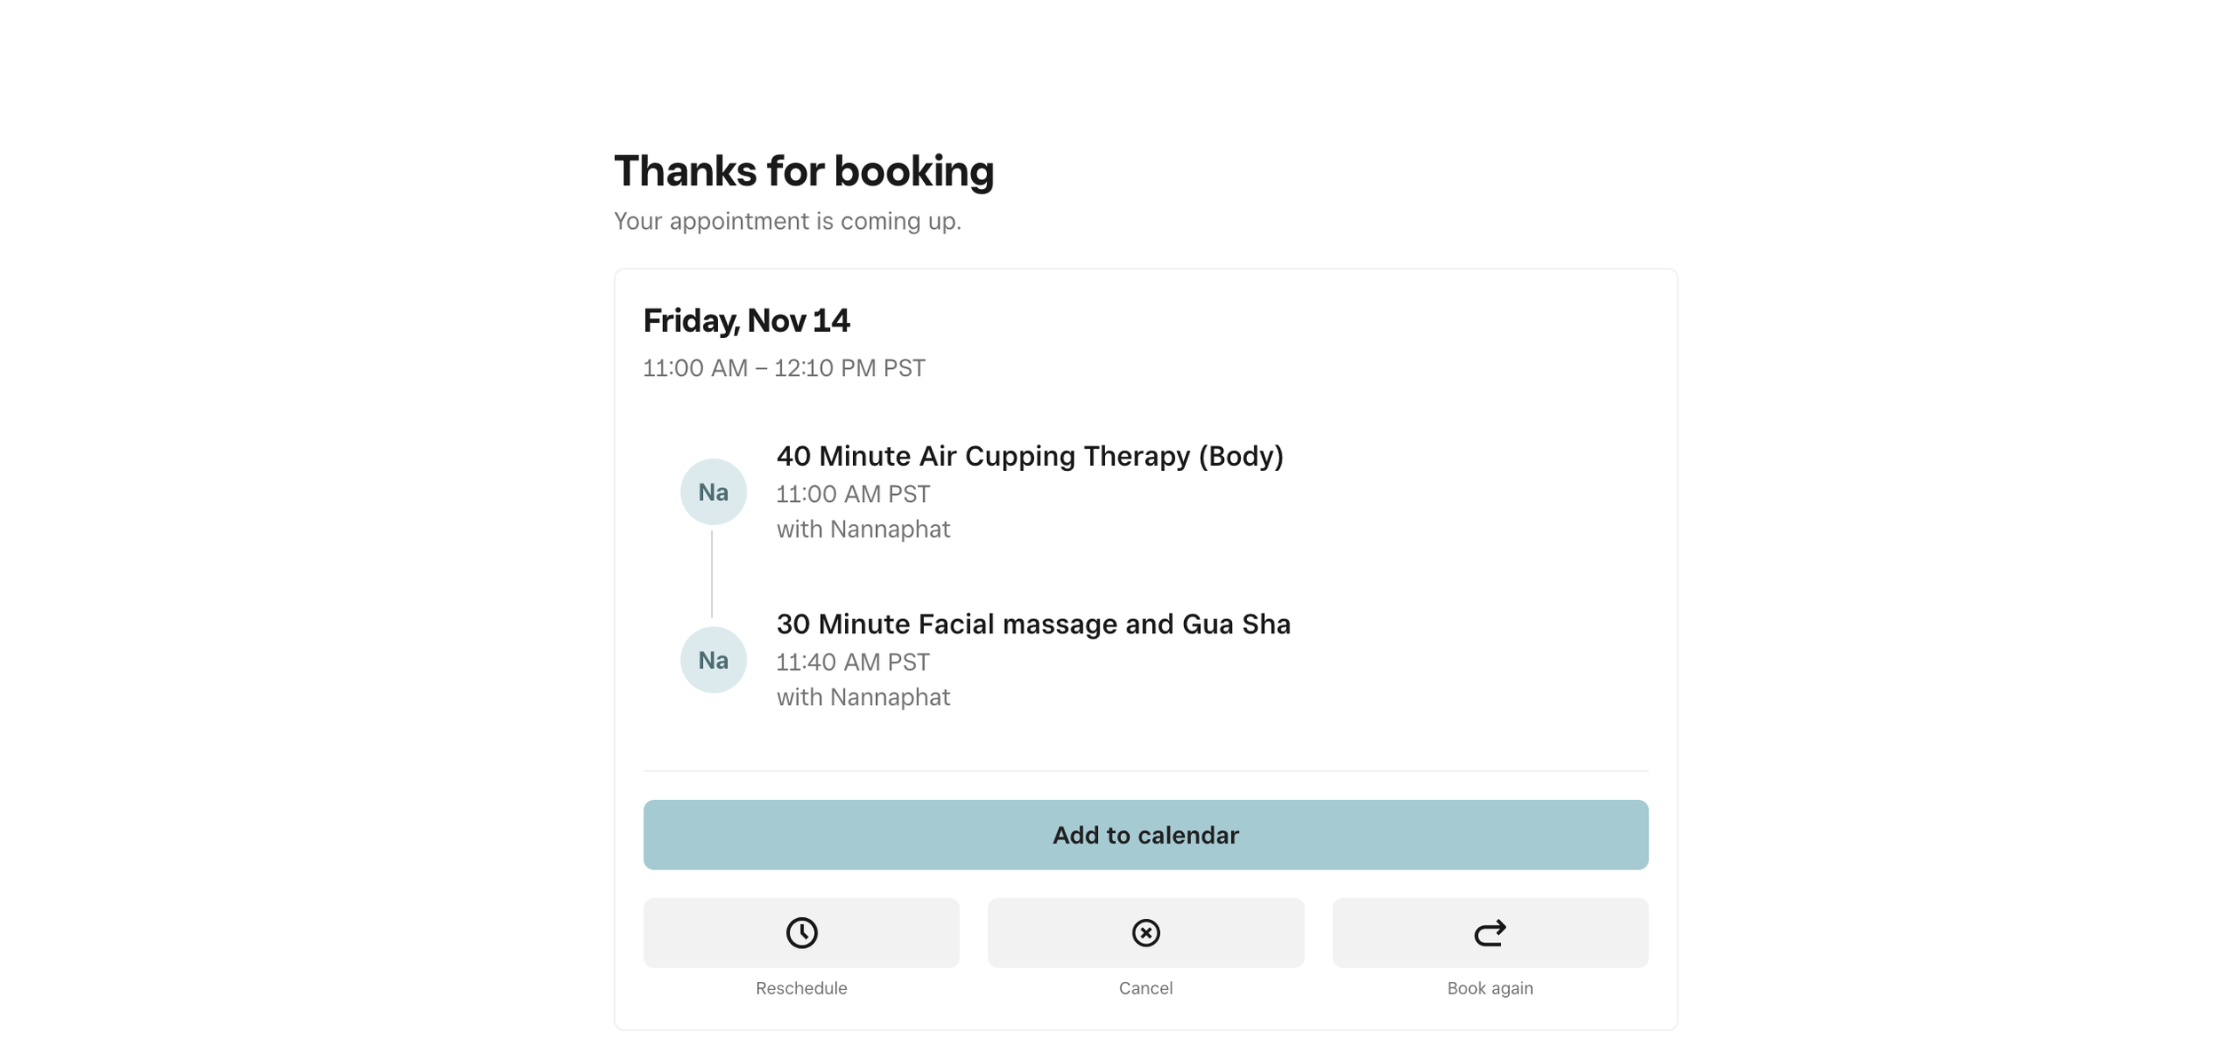Click the 11:00 AM – 12:10 PM PST time range

click(x=784, y=368)
